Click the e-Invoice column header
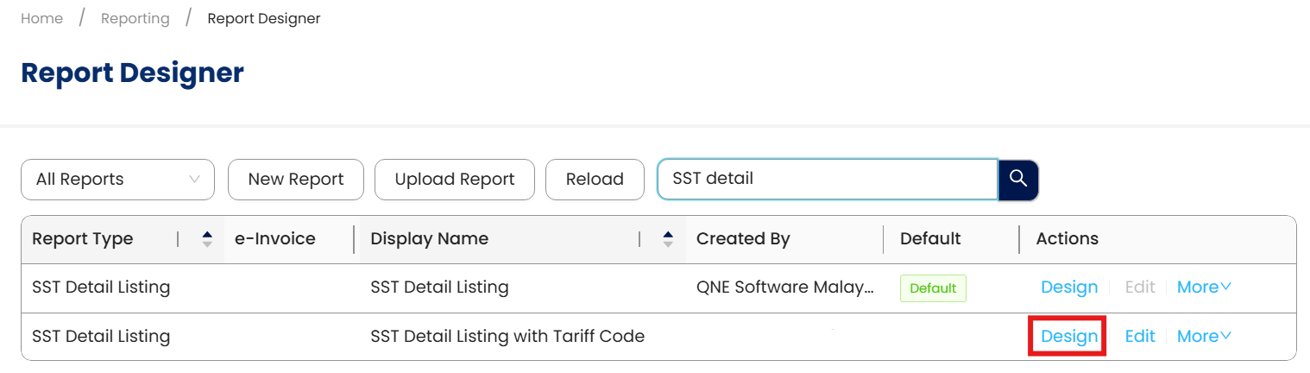This screenshot has width=1310, height=373. point(275,239)
